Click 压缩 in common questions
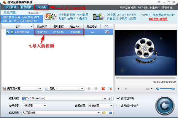 pyautogui.click(x=24, y=17)
